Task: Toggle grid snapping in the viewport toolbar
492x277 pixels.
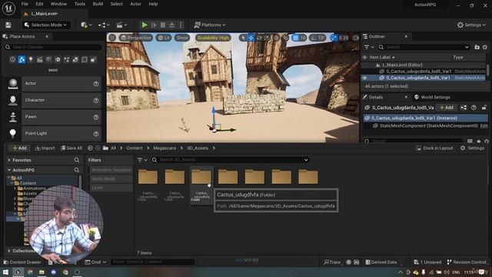Action: pyautogui.click(x=295, y=38)
